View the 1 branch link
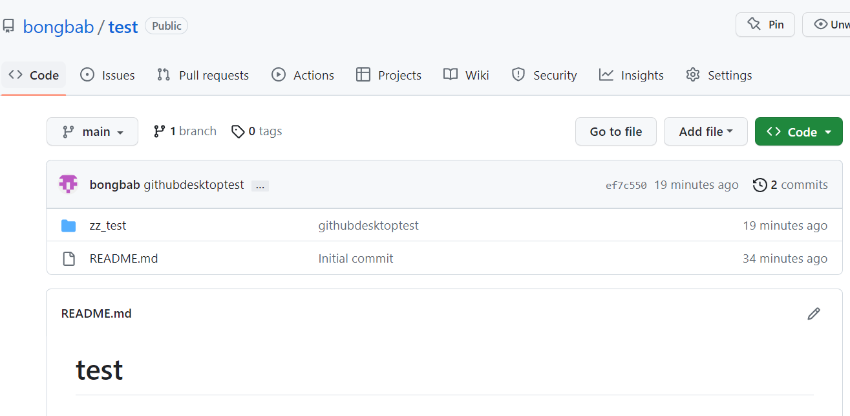This screenshot has height=416, width=850. (185, 131)
